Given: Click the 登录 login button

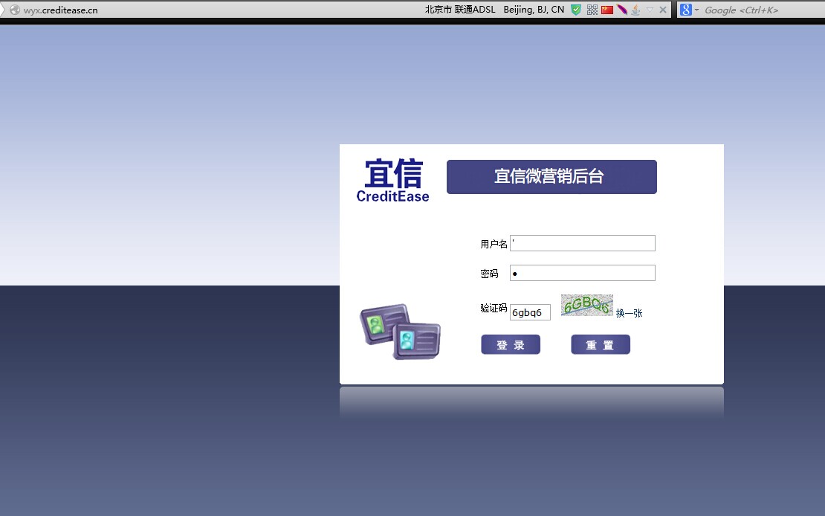Looking at the screenshot, I should click(x=511, y=345).
